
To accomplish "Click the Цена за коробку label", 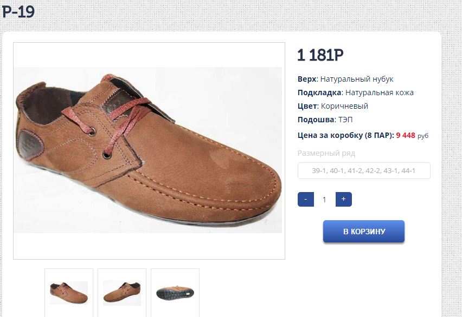I will coord(346,135).
